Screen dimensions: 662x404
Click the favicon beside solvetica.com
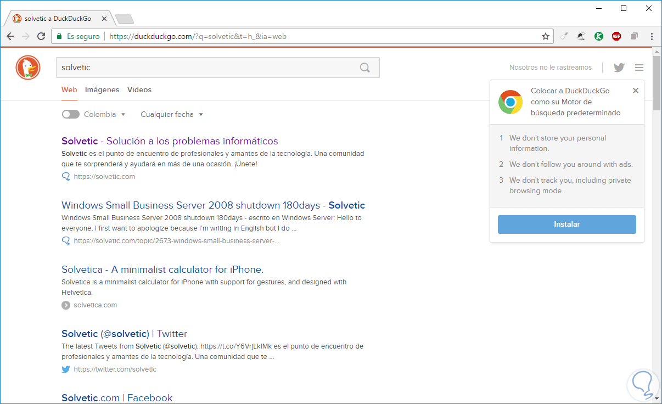[x=66, y=305]
